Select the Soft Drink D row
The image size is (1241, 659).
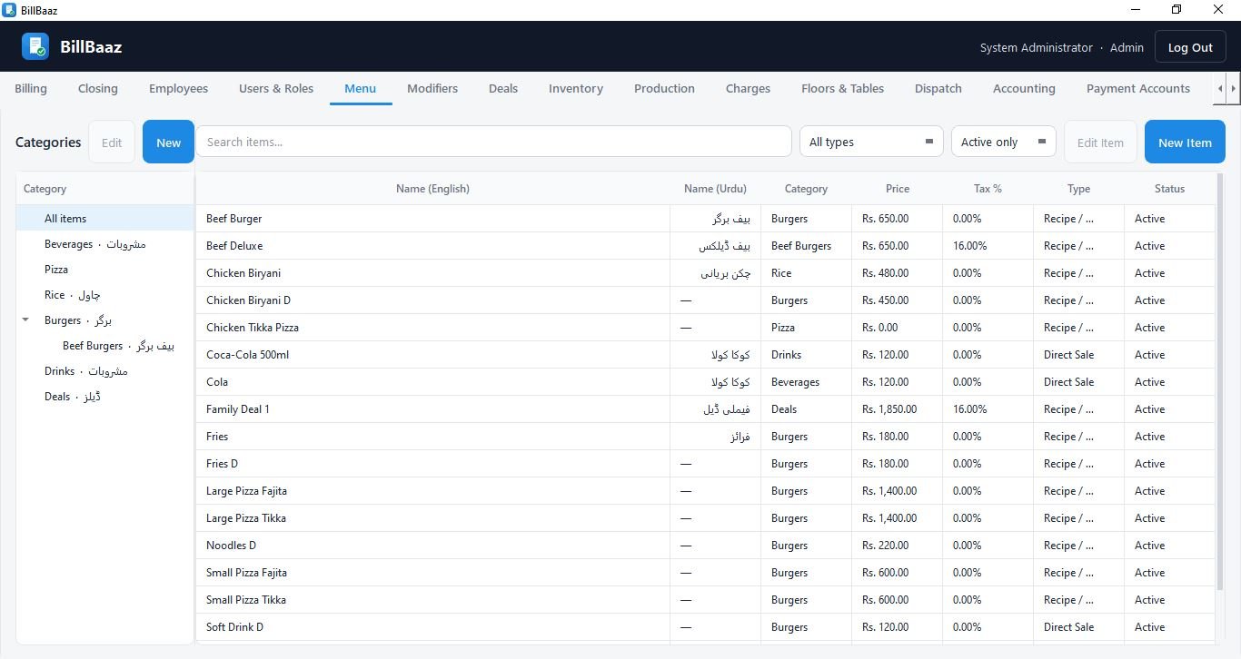[706, 627]
